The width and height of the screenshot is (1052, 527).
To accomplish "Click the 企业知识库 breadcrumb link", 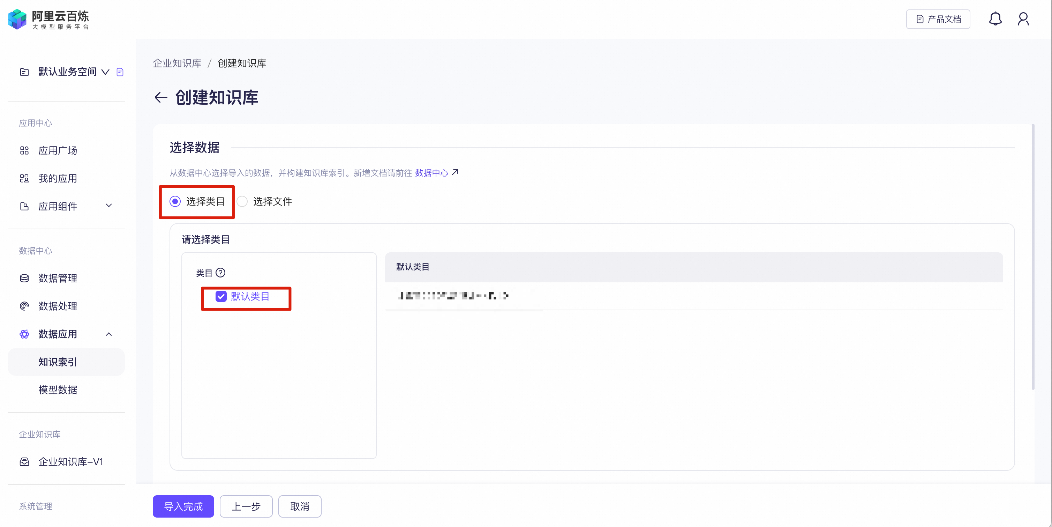I will (177, 63).
